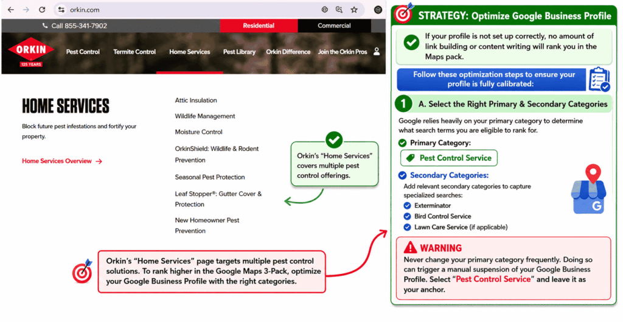
Task: Click the red WARNING triangle icon
Action: coord(410,248)
